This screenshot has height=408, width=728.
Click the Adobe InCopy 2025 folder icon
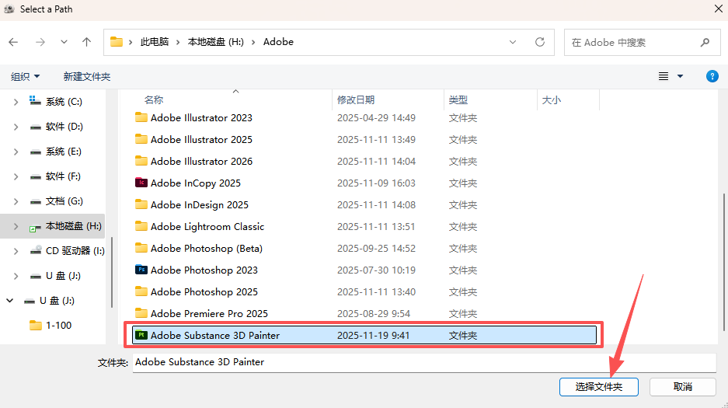[x=141, y=183]
